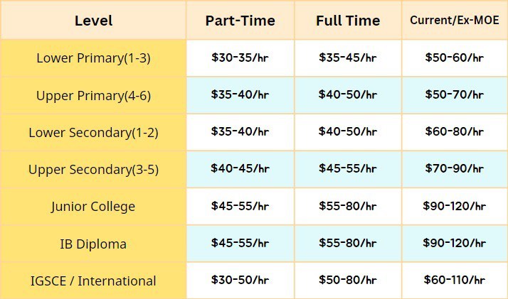Click Lower Primary part-time rate $30-35/hr
This screenshot has width=508, height=299.
click(240, 58)
